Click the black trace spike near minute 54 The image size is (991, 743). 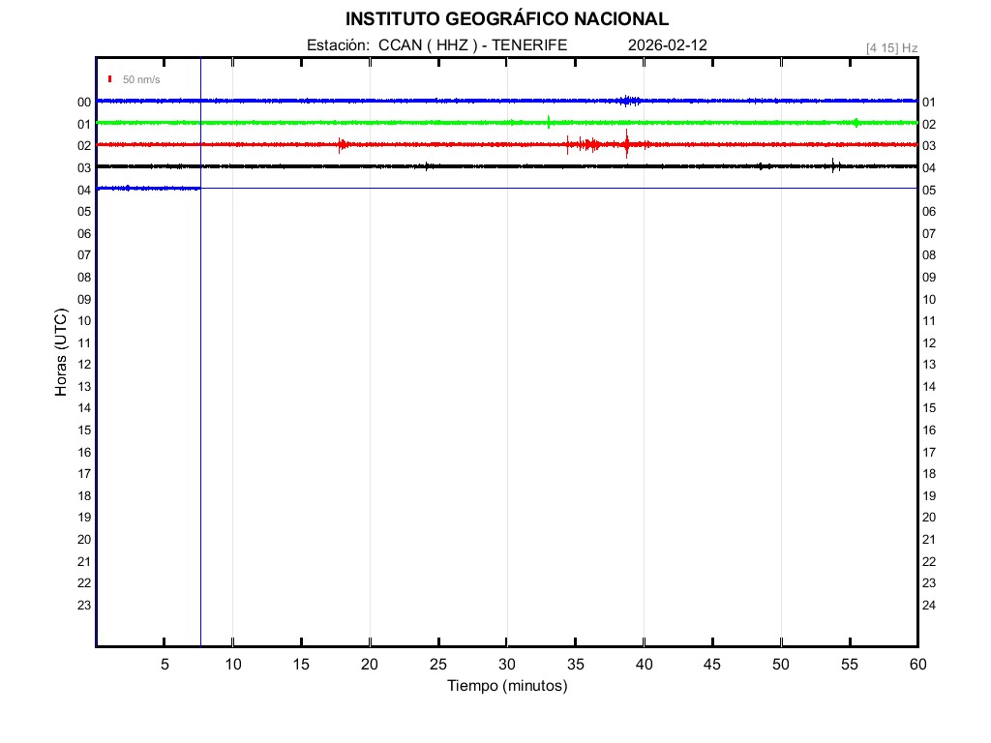pyautogui.click(x=833, y=165)
